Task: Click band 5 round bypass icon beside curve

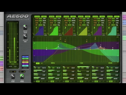Action: coord(103,31)
